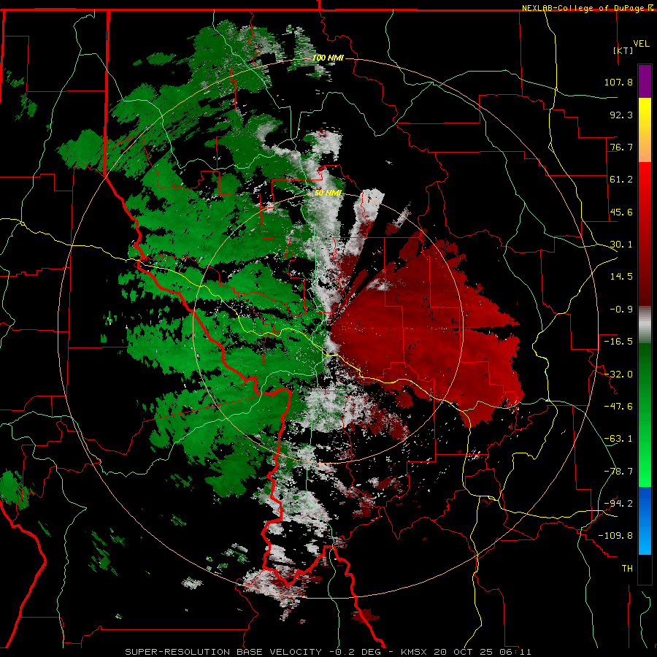The height and width of the screenshot is (657, 657).
Task: Click the -109.8 velocity scale value
Action: pyautogui.click(x=615, y=536)
